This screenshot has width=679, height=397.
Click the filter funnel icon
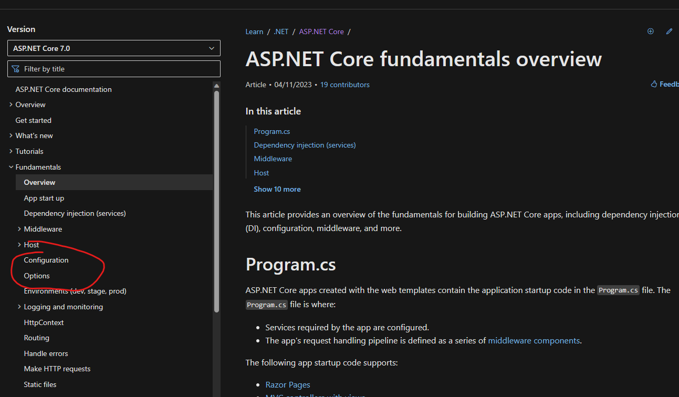(x=16, y=69)
